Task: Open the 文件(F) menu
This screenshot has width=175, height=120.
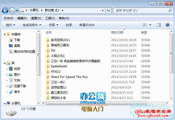Action: tap(8, 18)
